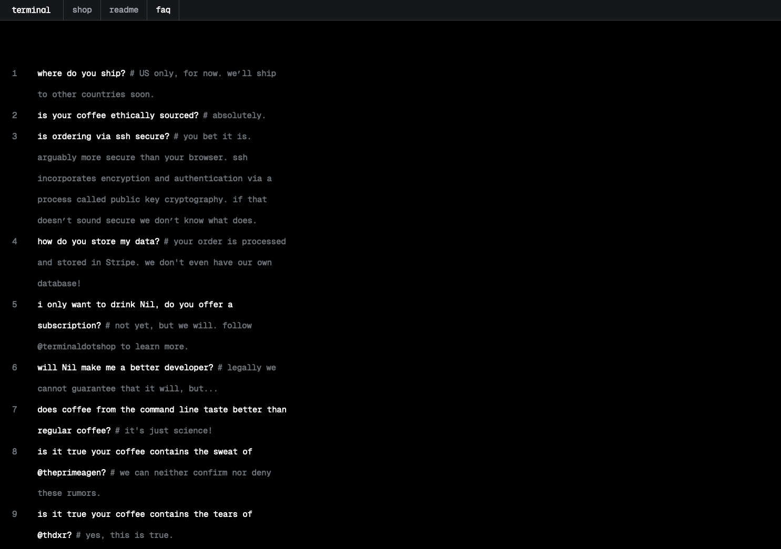This screenshot has height=549, width=781.
Task: Click 'incorporates encryption and authentication' line
Action: [155, 179]
